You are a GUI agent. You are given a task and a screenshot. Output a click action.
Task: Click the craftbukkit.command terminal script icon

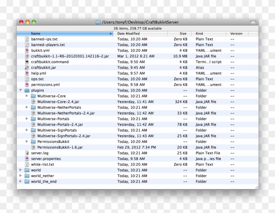click(x=27, y=62)
